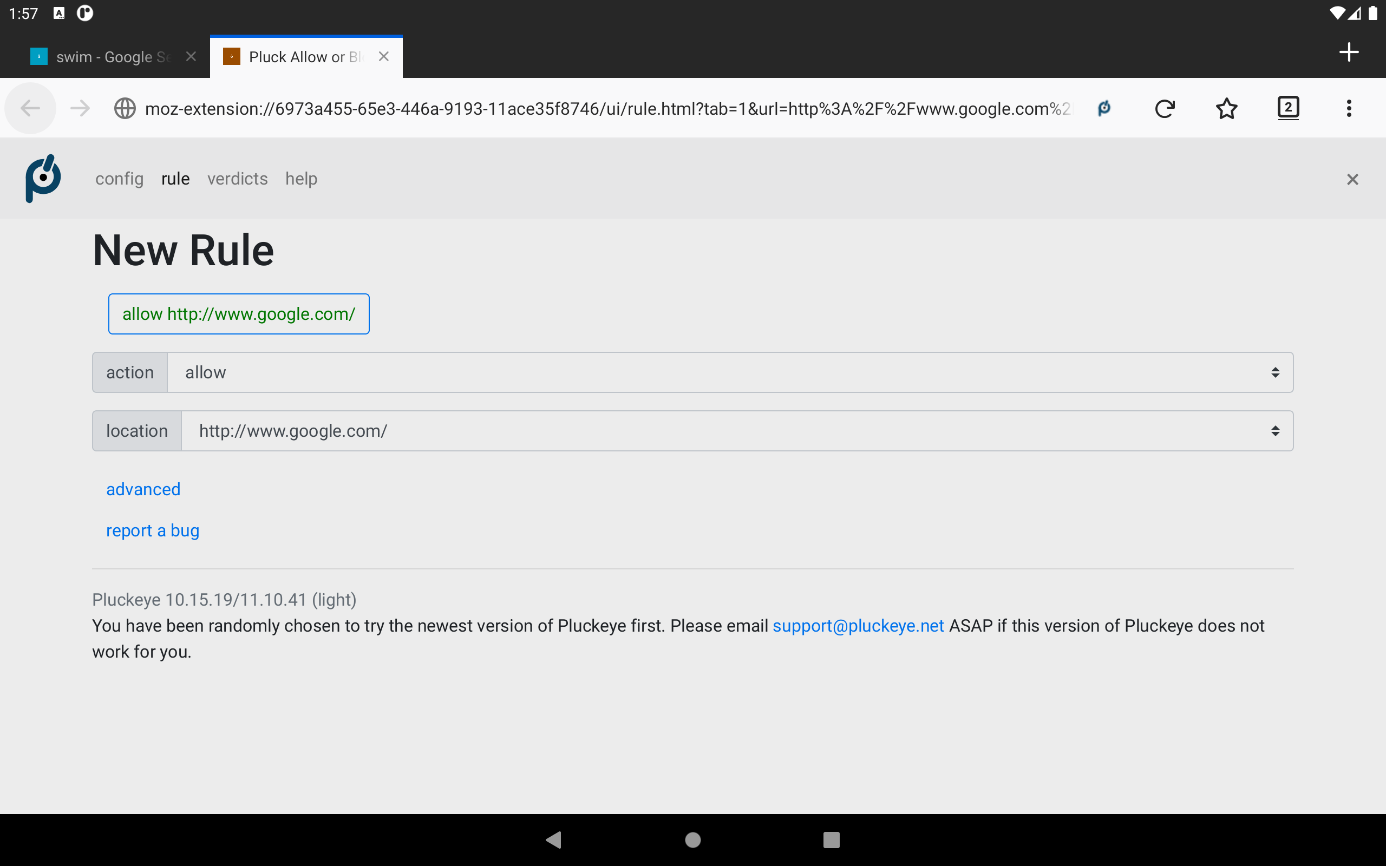Screen dimensions: 1386x866
Task: Open the help tab
Action: coord(301,179)
